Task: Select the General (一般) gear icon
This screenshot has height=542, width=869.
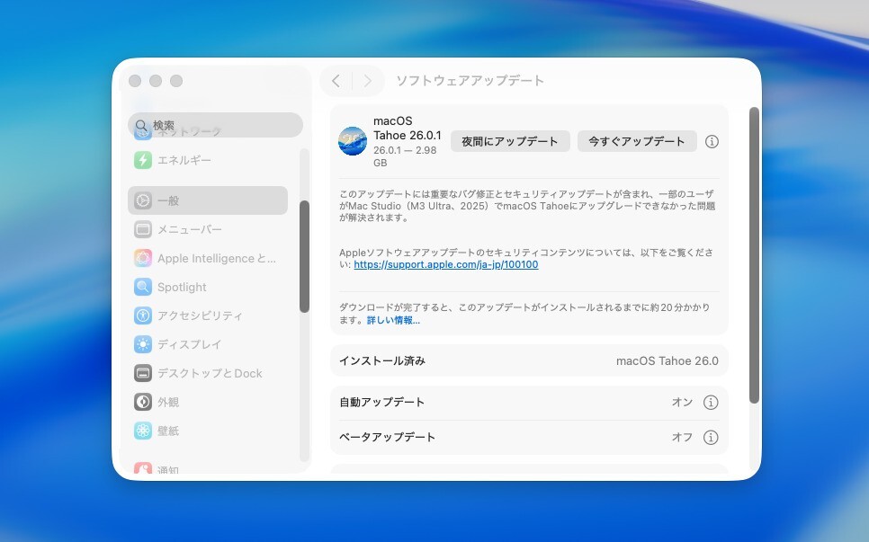Action: point(143,200)
